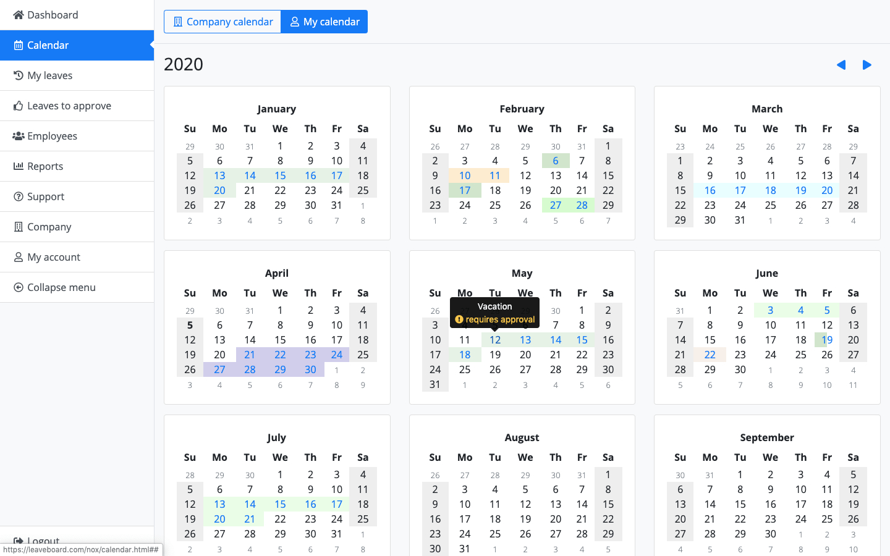Select July 13 leave day
Viewport: 890px width, 556px height.
pos(219,504)
